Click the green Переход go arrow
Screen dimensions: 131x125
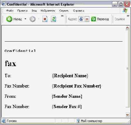[x=93, y=19]
